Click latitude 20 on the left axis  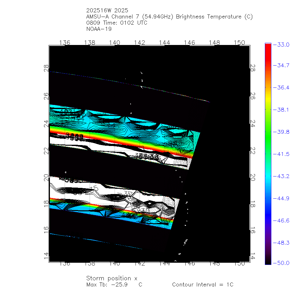pyautogui.click(x=46, y=178)
